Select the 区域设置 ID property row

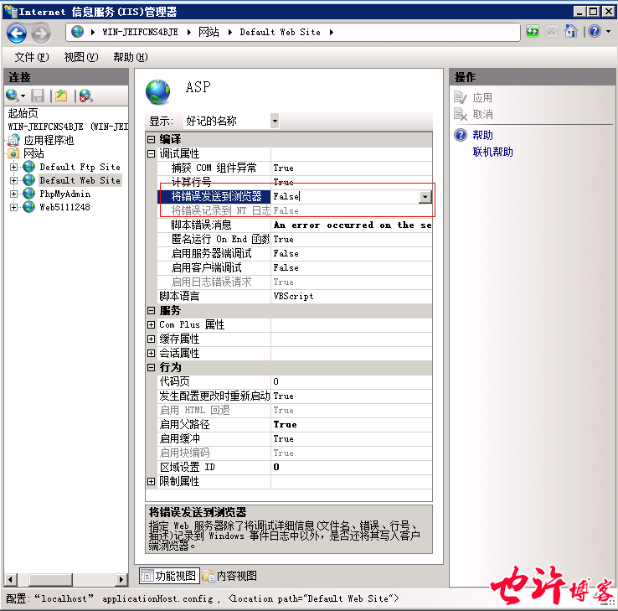click(x=295, y=467)
